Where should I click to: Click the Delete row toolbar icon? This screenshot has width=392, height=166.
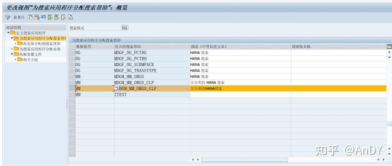click(x=37, y=17)
